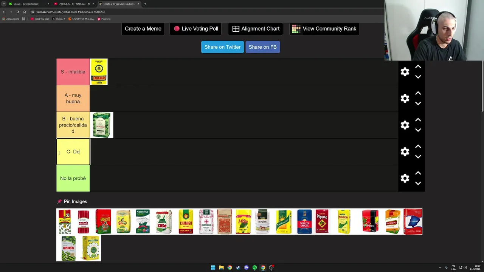Pick the Aguantadora yerba image
Viewport: 484px width, 272px height.
point(65,221)
